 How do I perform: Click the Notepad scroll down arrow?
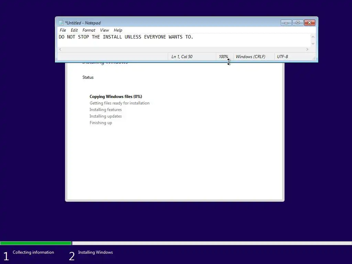pos(313,44)
